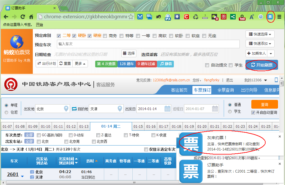Open the 出行向导 nav tab
This screenshot has width=285, height=185.
(249, 90)
